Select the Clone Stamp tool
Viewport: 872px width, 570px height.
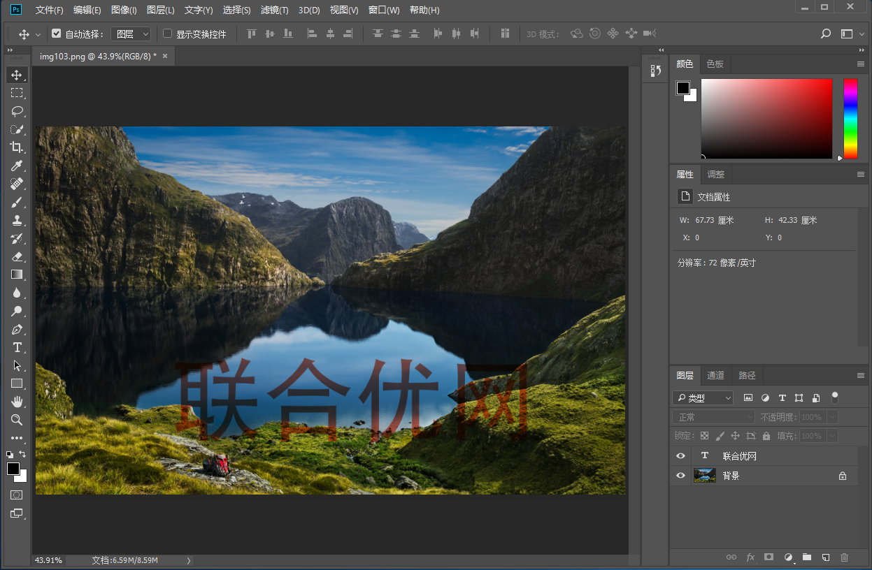(17, 220)
